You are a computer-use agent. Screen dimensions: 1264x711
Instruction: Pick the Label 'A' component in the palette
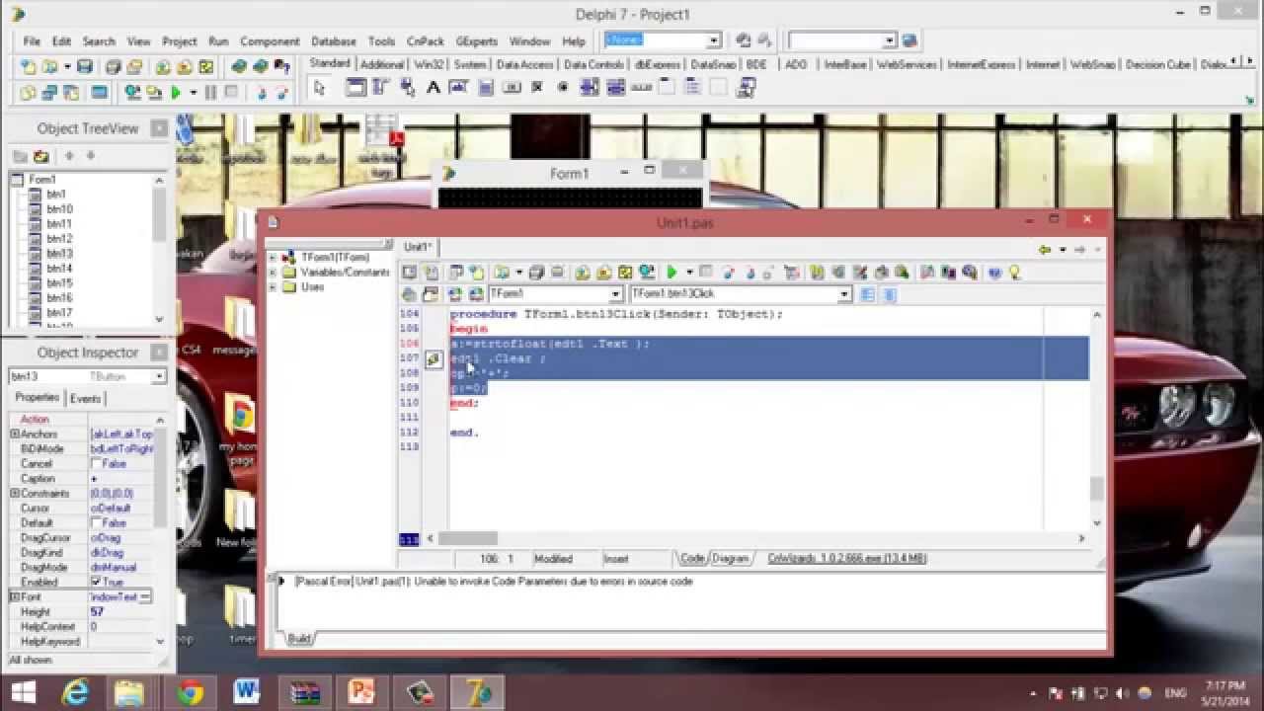tap(433, 88)
